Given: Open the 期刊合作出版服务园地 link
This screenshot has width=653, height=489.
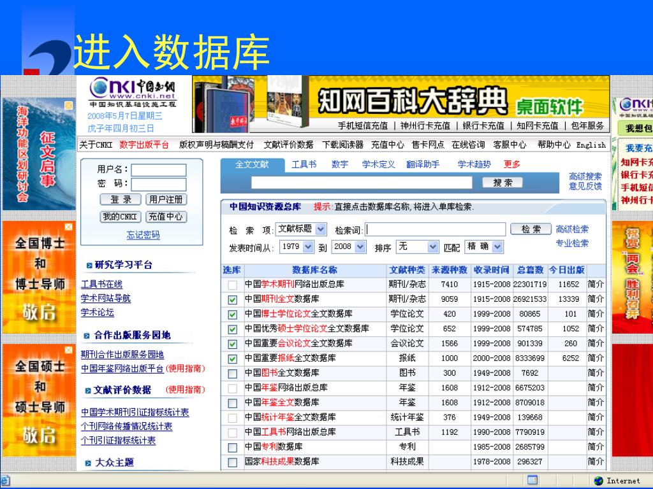Looking at the screenshot, I should (122, 355).
